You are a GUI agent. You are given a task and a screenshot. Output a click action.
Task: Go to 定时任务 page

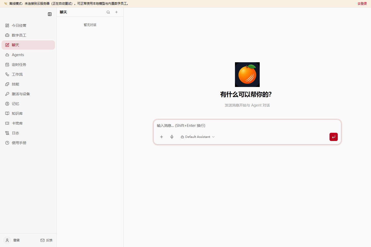pos(28,65)
